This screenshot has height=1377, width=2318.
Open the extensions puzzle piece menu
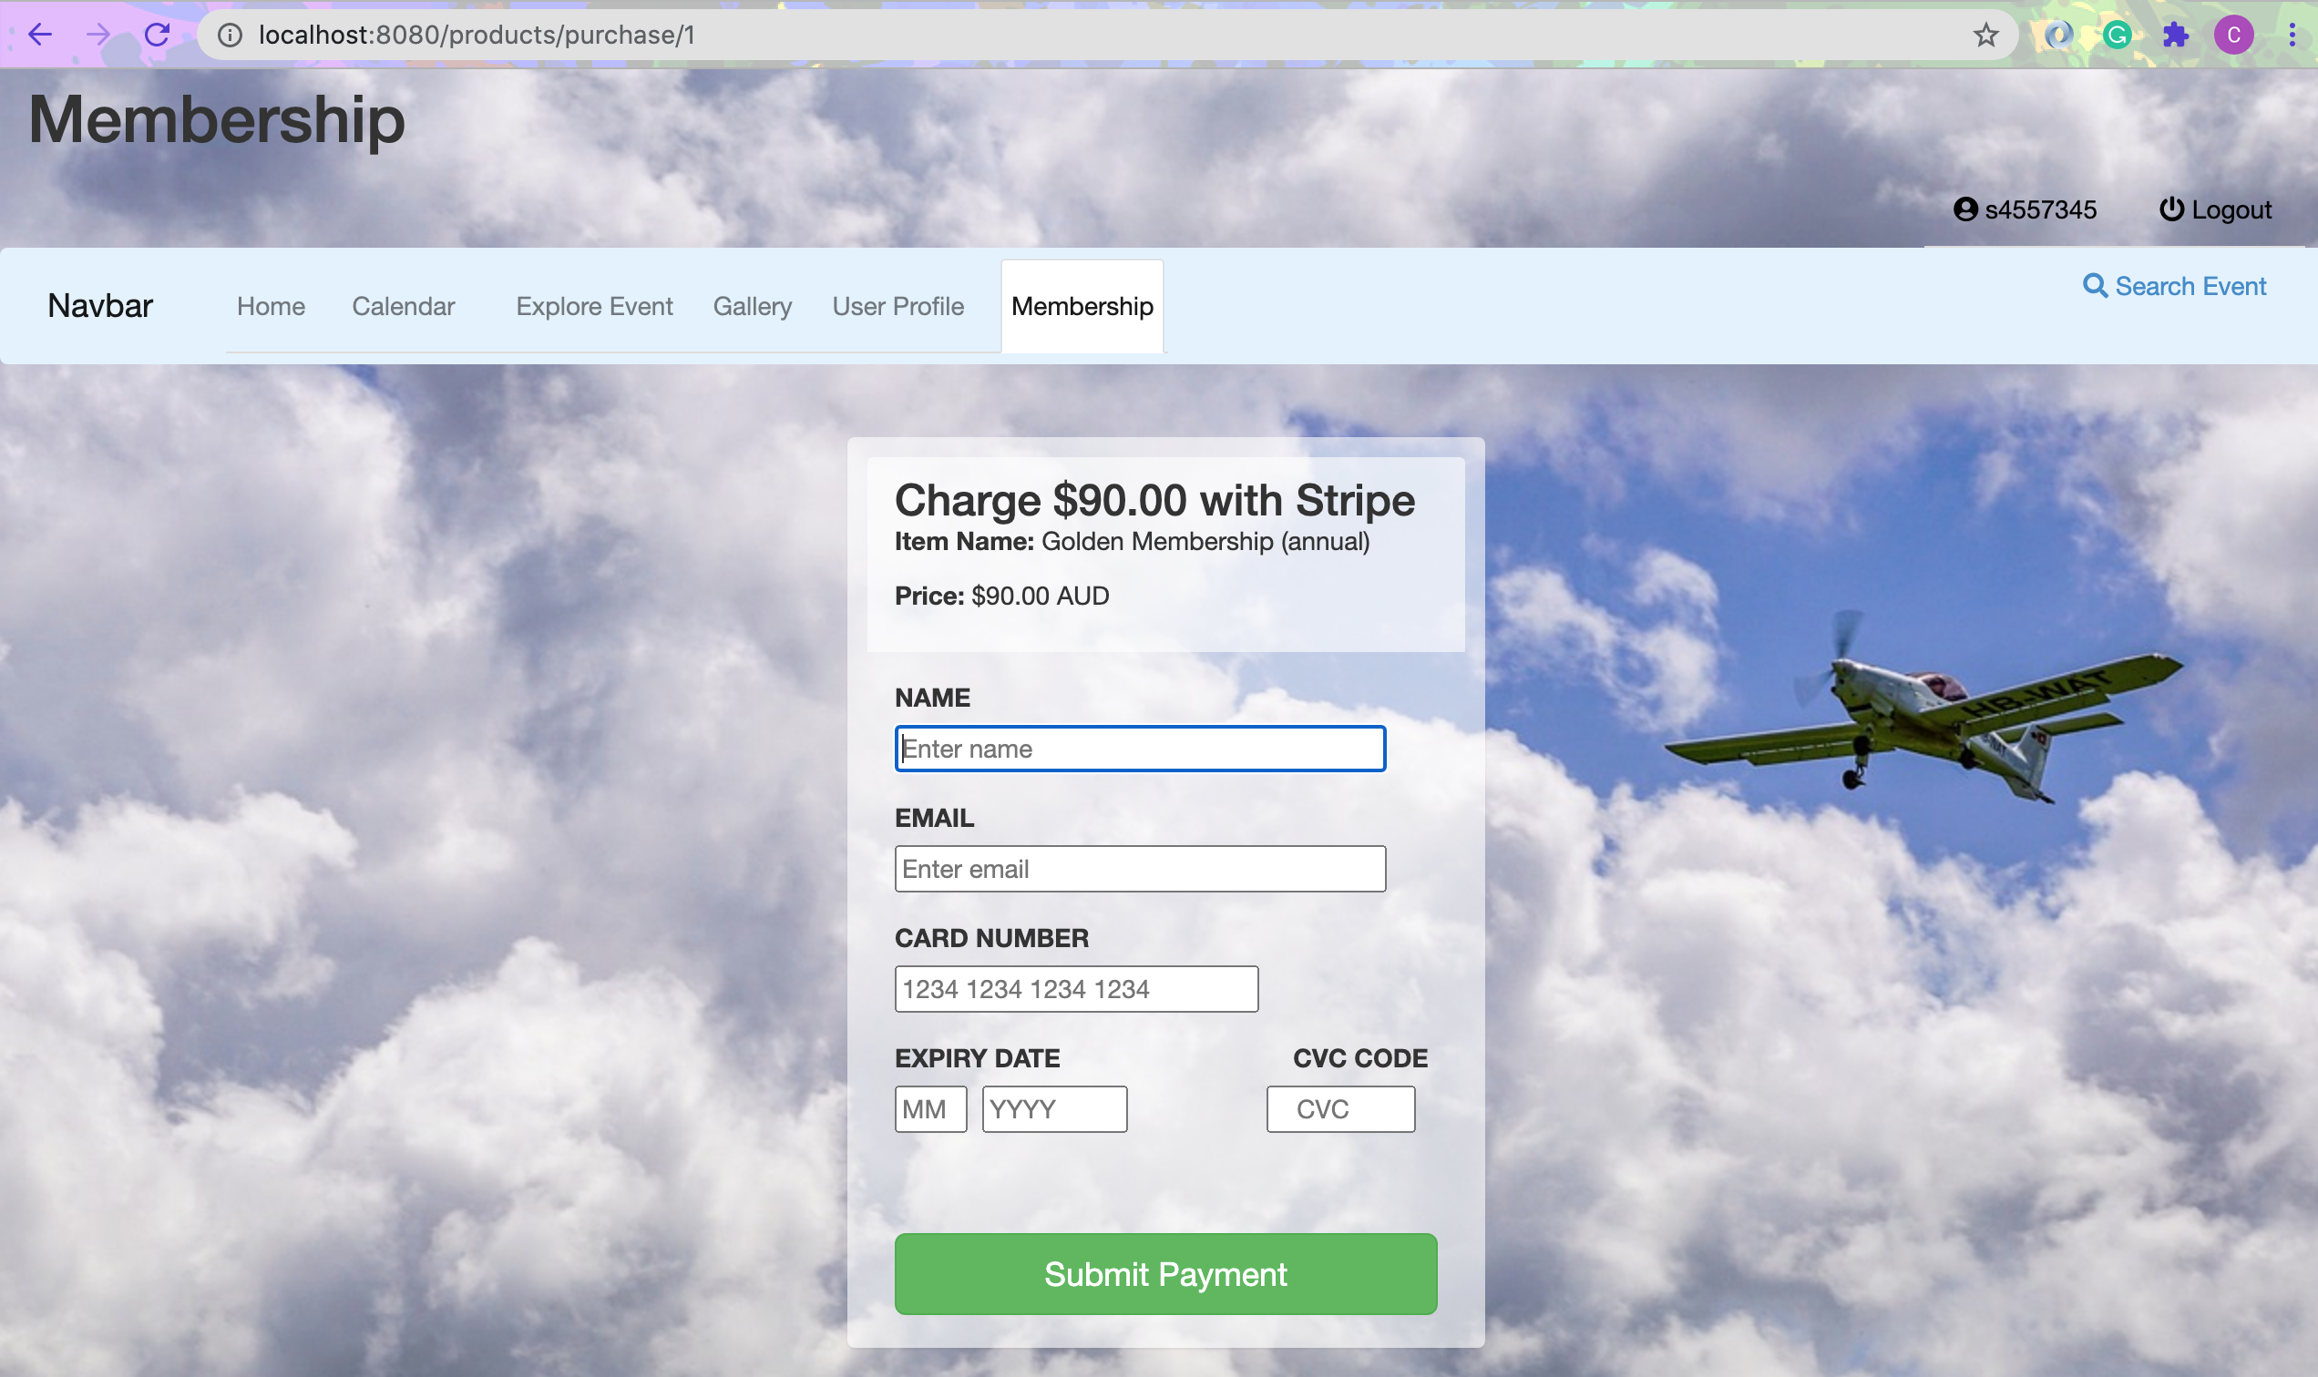pos(2175,36)
